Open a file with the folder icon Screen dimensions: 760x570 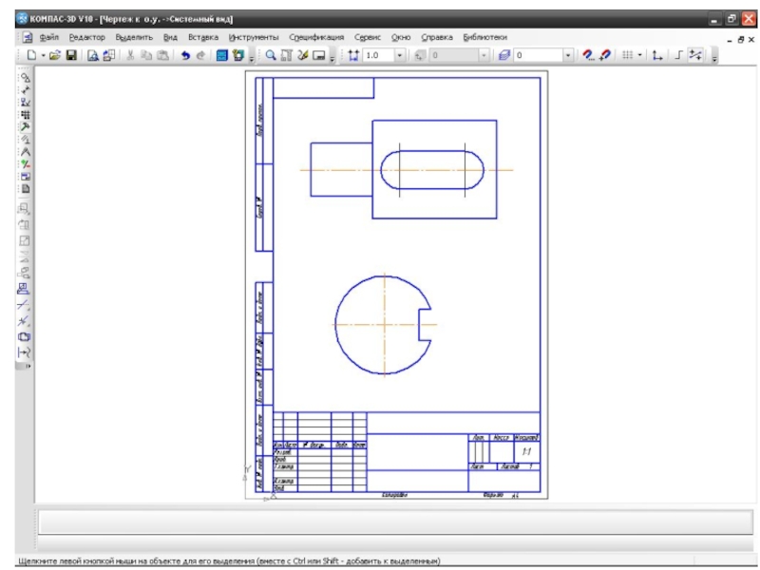click(54, 56)
